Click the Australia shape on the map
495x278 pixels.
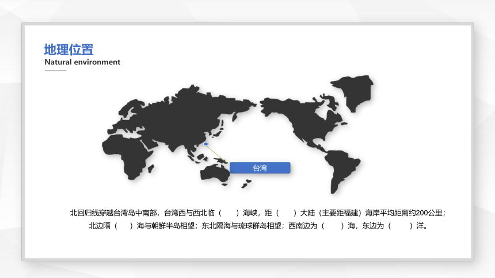coord(214,173)
